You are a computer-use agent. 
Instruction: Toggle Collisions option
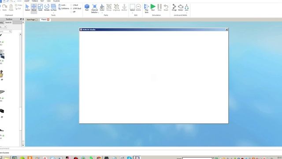click(x=63, y=8)
